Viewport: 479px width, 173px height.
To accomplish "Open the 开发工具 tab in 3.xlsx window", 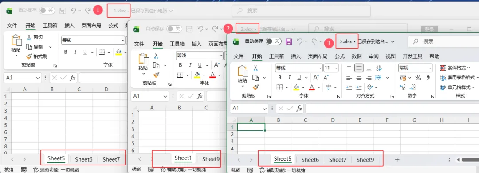I will [412, 56].
